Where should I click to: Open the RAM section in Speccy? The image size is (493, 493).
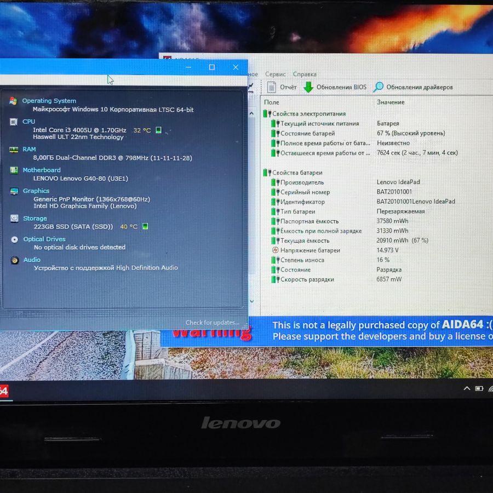29,150
